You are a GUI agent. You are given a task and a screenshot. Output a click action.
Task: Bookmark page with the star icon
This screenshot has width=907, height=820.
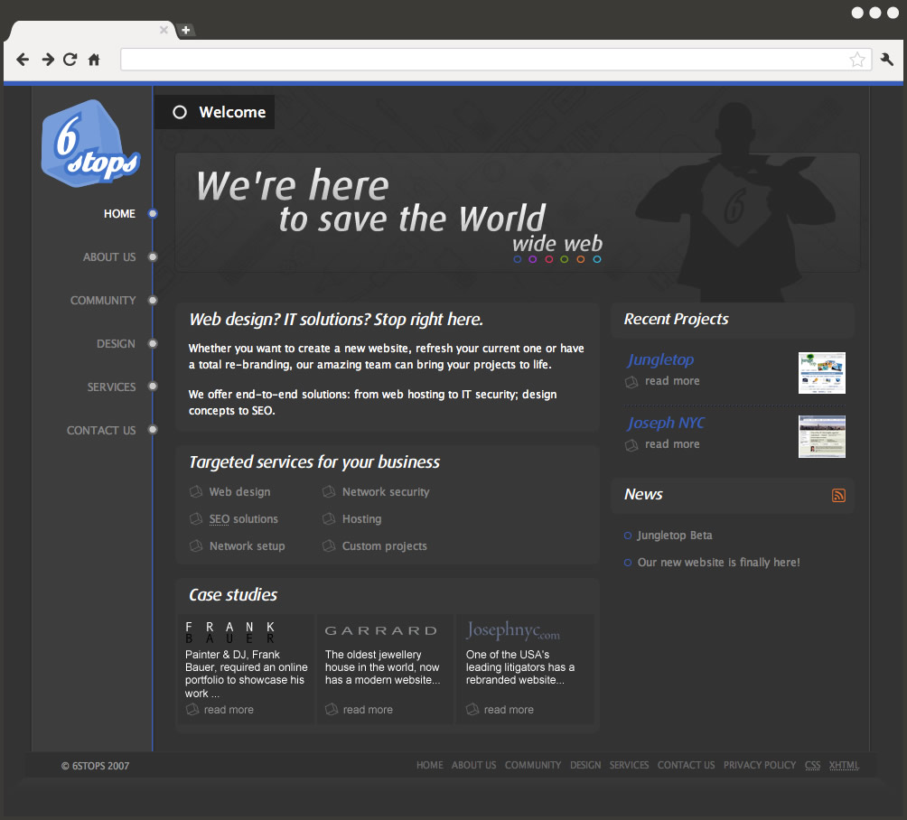(x=856, y=60)
